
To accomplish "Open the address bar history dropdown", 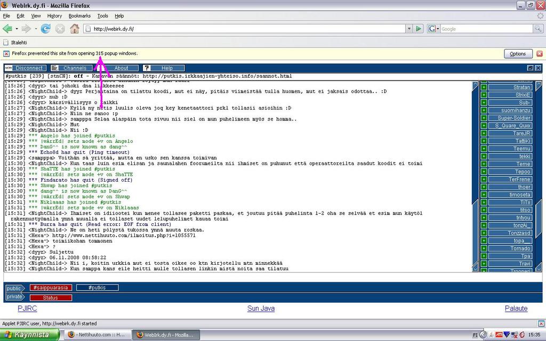I will click(x=409, y=29).
